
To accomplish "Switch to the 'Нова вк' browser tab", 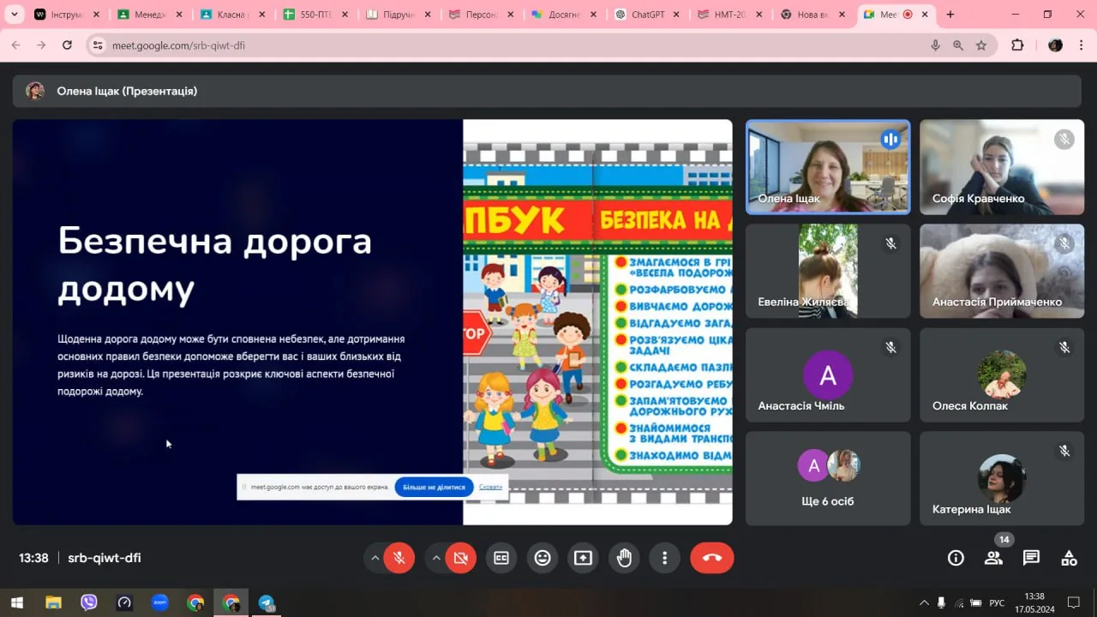I will [x=814, y=15].
